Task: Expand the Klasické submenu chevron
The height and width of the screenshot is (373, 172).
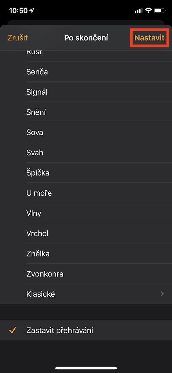Action: (162, 294)
